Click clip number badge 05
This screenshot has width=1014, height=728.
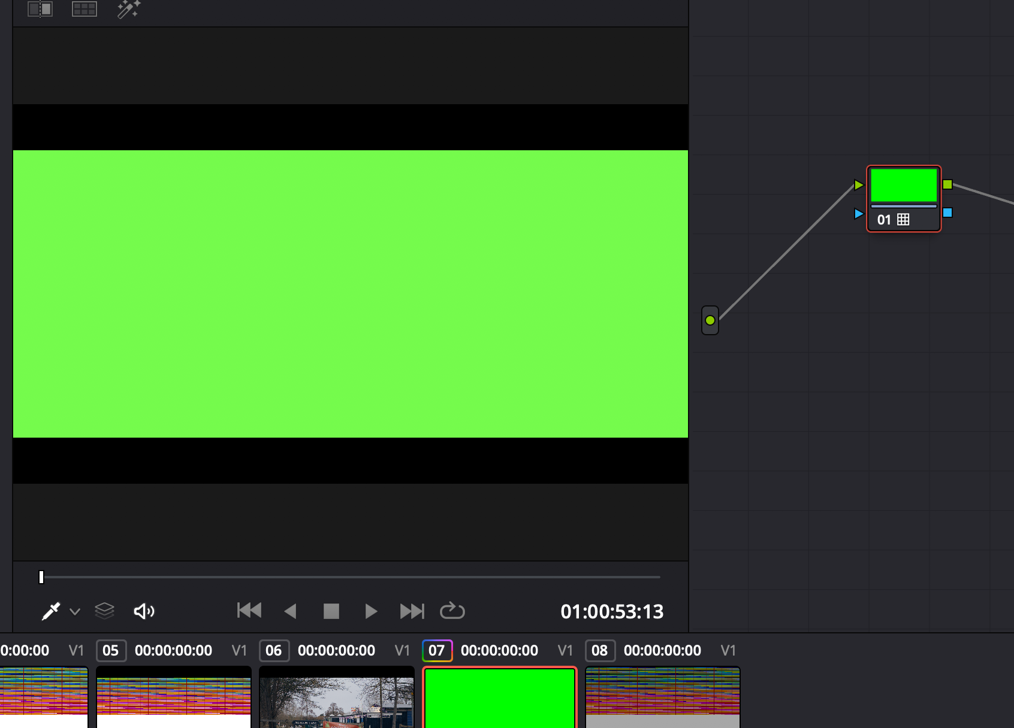(111, 651)
